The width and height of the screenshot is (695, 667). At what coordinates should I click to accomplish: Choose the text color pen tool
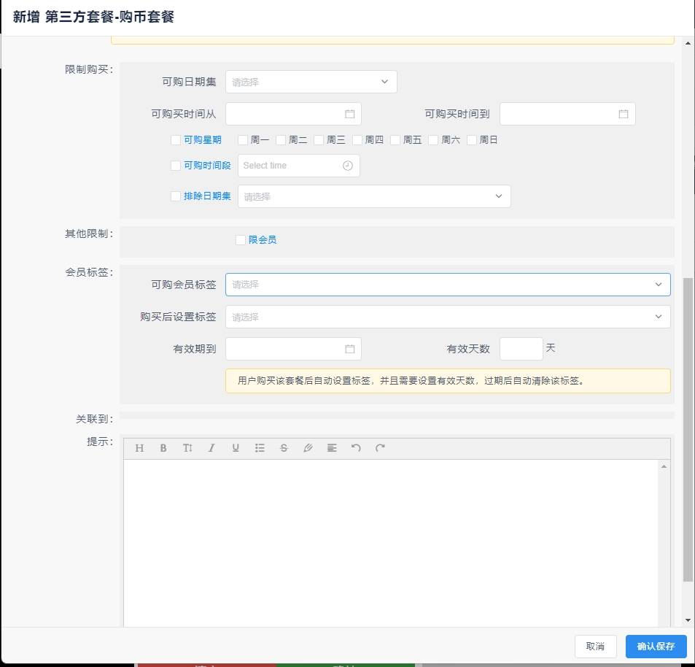pyautogui.click(x=308, y=448)
